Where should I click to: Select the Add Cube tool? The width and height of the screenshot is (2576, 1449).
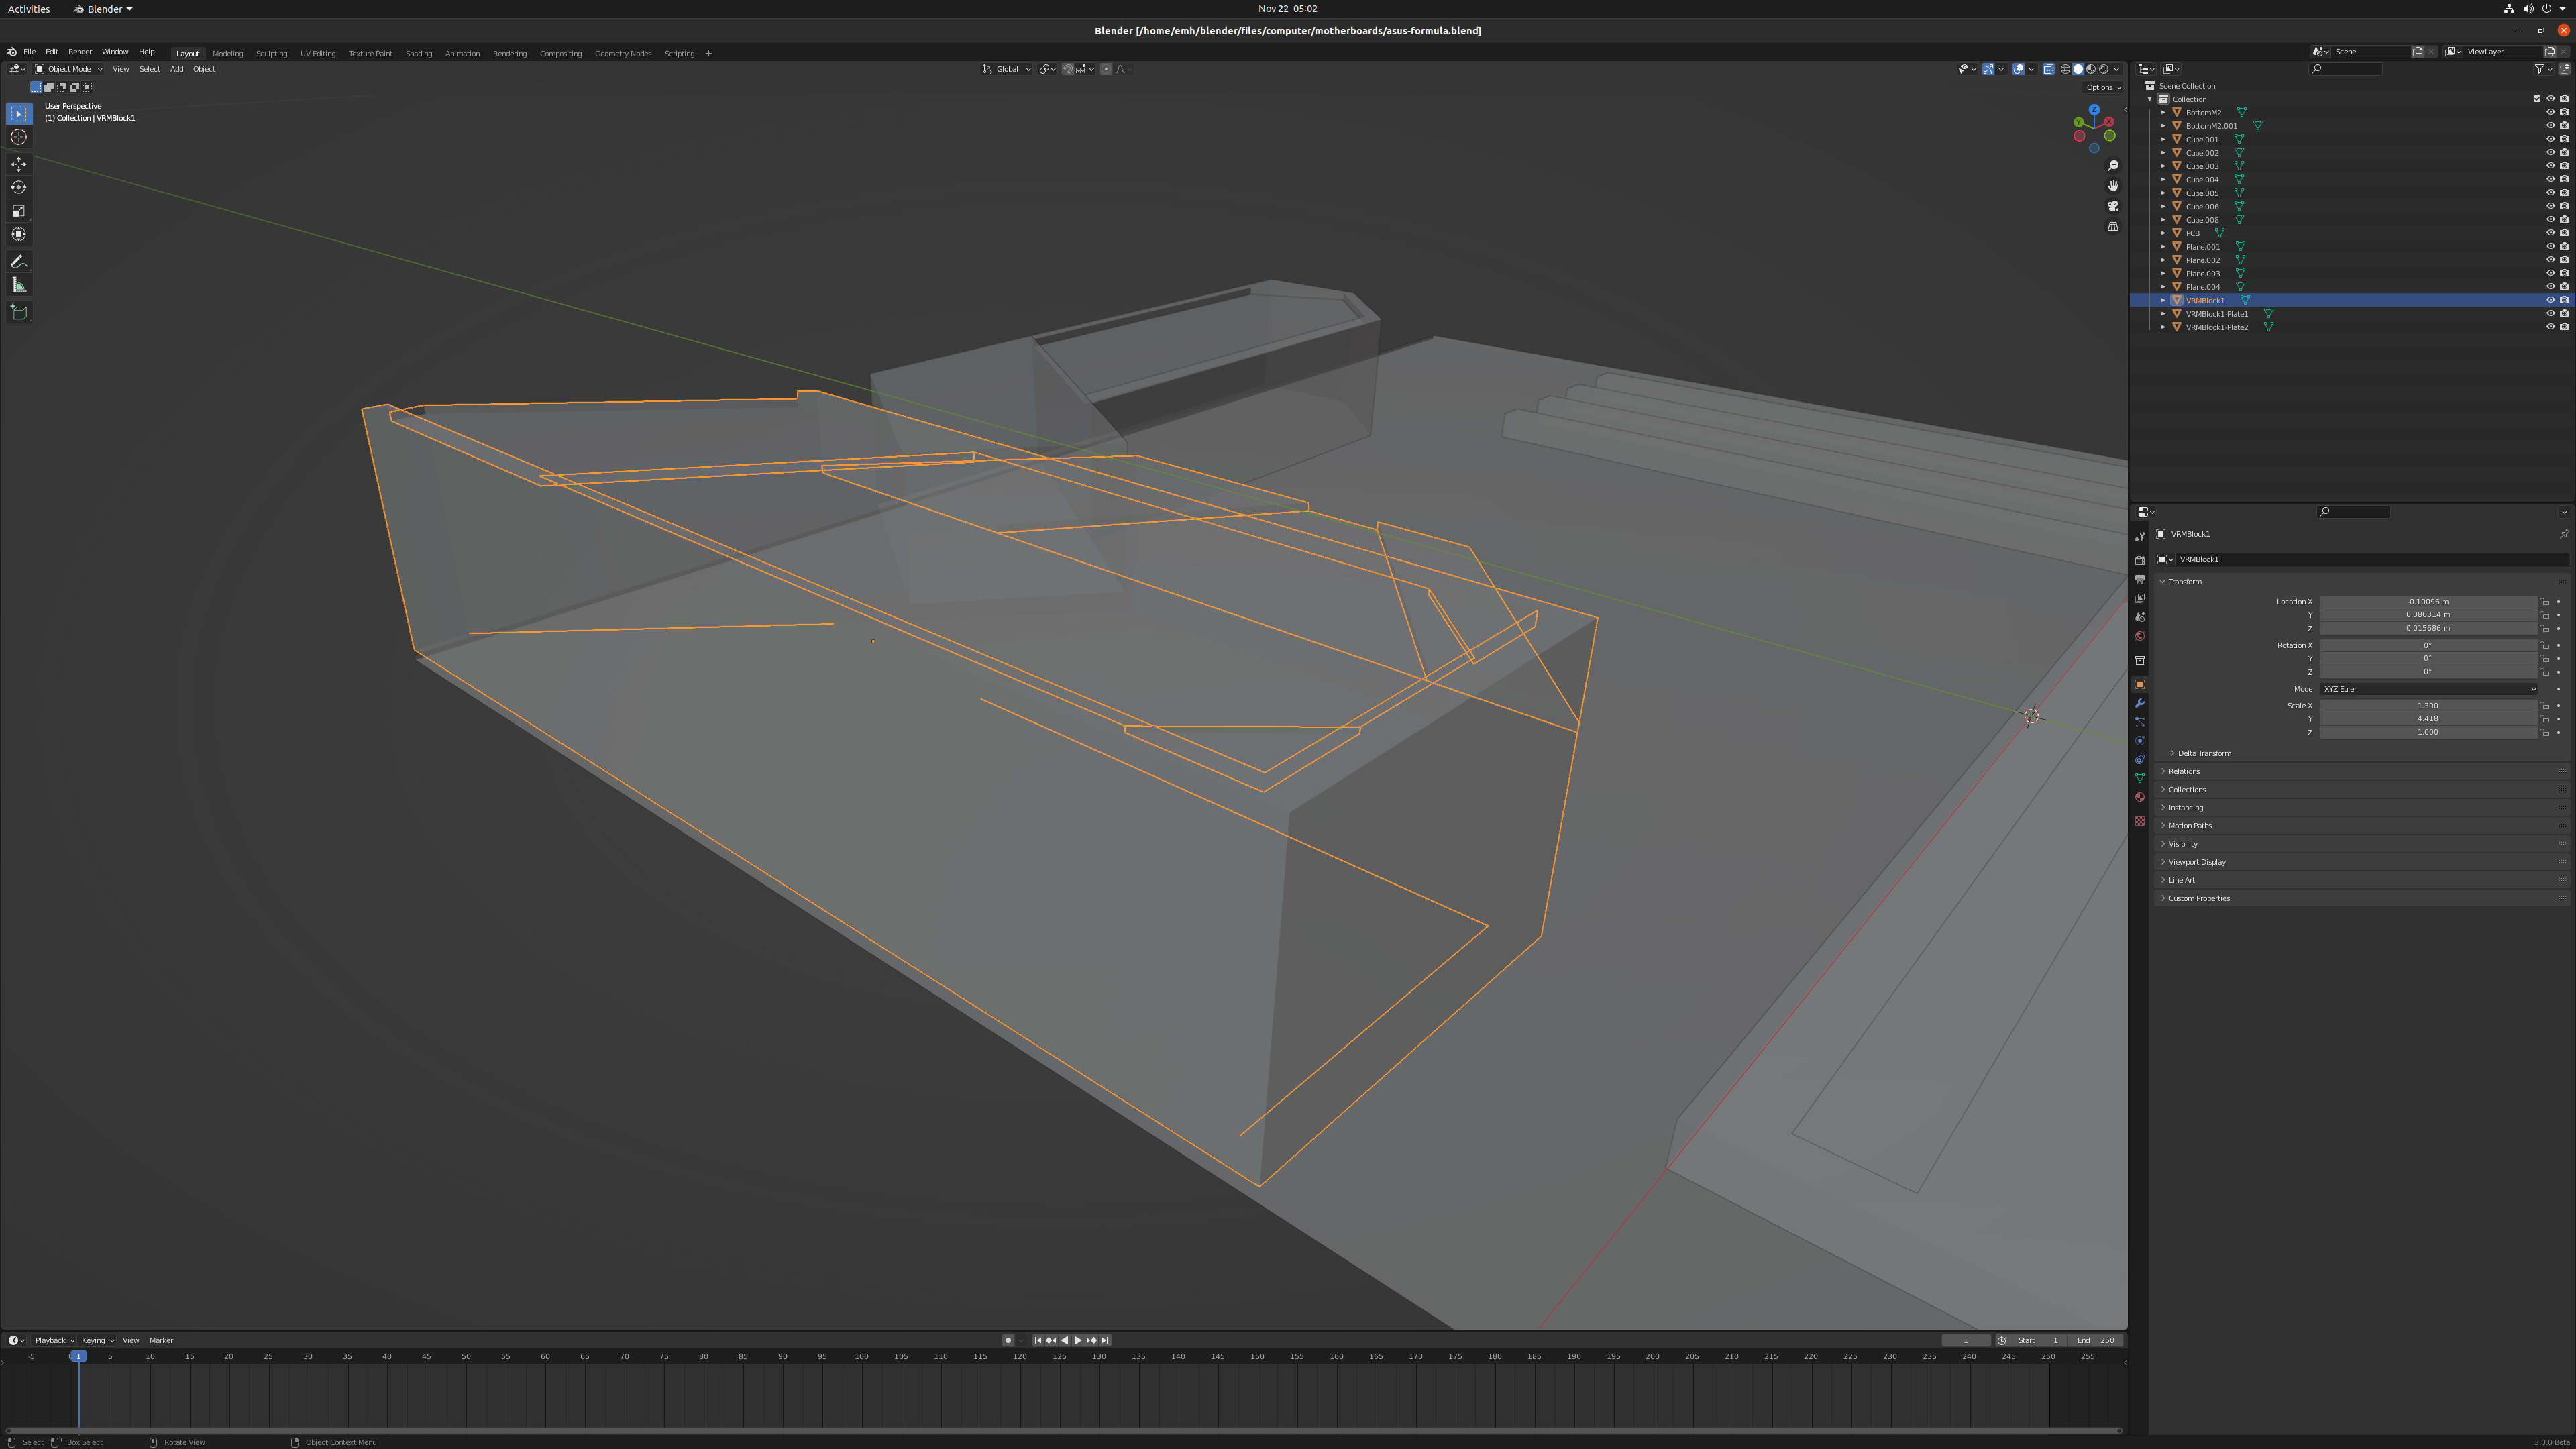[19, 312]
